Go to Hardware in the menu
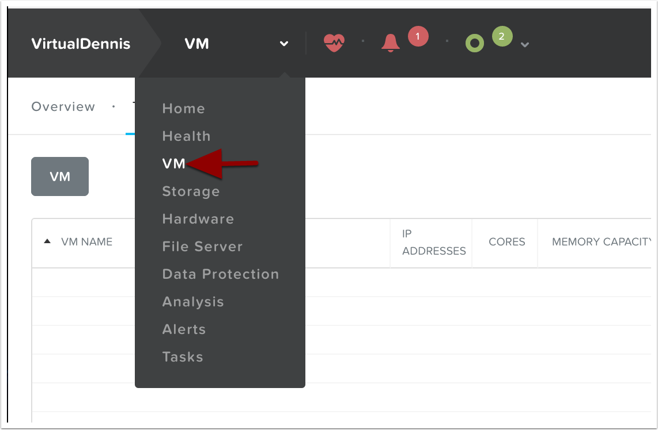 point(198,219)
